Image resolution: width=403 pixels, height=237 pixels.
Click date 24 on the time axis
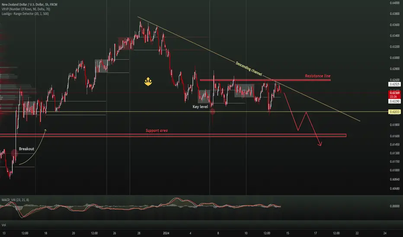385,233
